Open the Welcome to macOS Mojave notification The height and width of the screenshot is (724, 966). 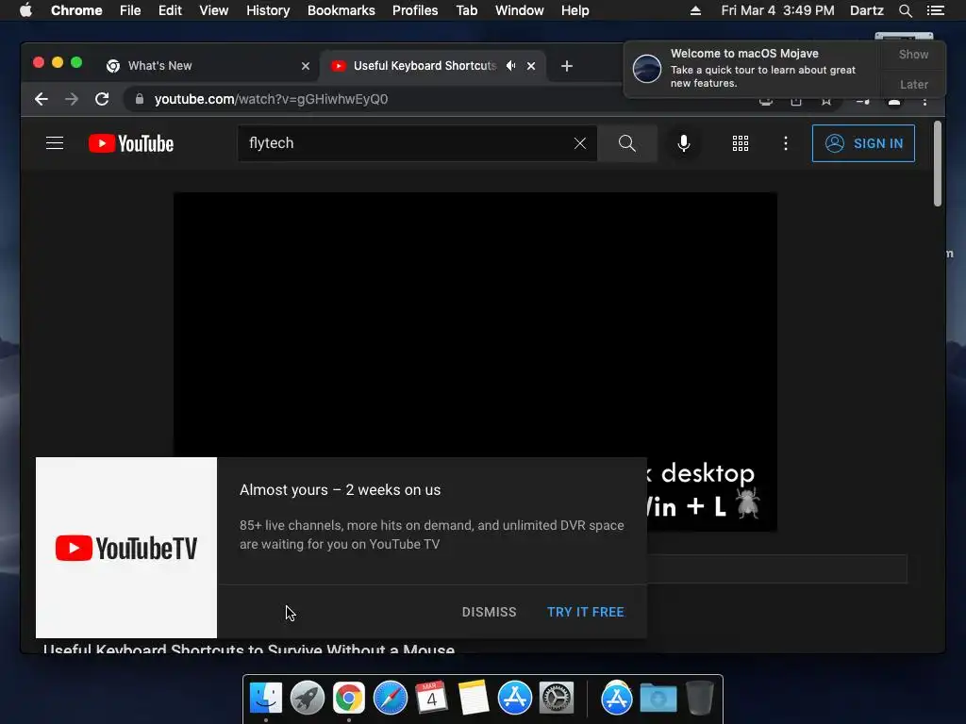[752, 68]
